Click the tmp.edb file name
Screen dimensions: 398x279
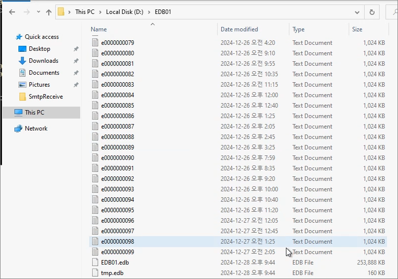coord(112,273)
